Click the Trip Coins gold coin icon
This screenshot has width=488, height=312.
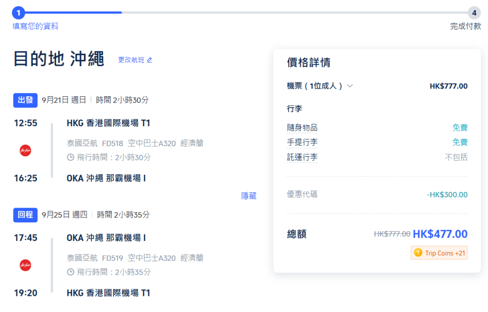tap(418, 253)
